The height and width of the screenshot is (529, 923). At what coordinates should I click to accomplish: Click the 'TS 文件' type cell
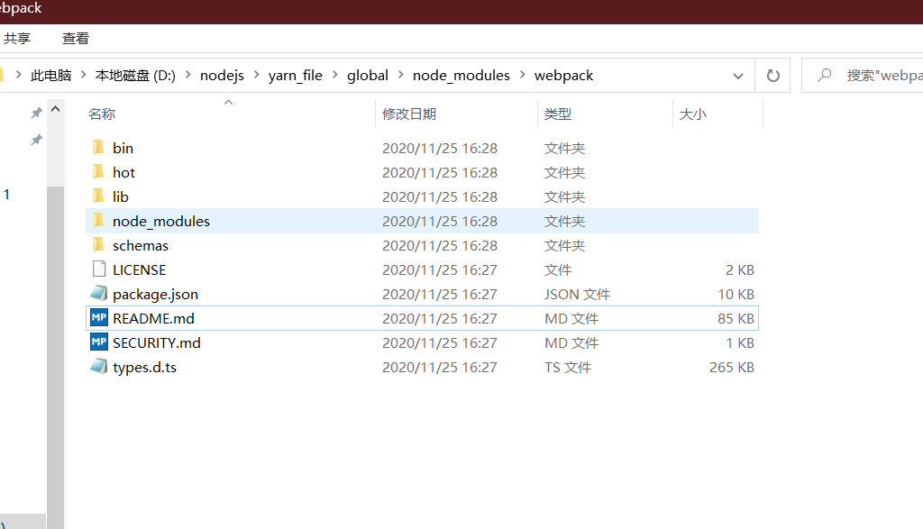[x=568, y=367]
